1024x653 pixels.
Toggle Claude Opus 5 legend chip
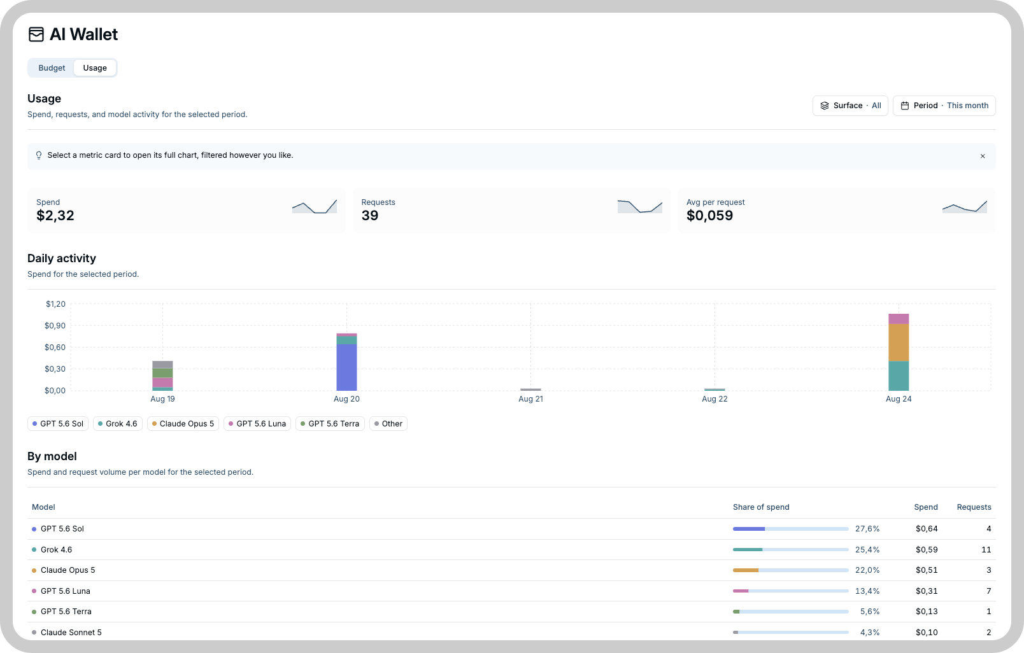point(183,424)
